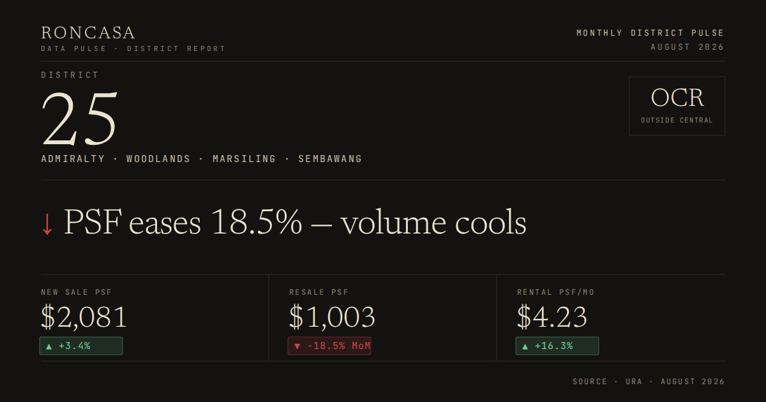
Task: Click the +3.4% new sale change badge
Action: (x=81, y=346)
